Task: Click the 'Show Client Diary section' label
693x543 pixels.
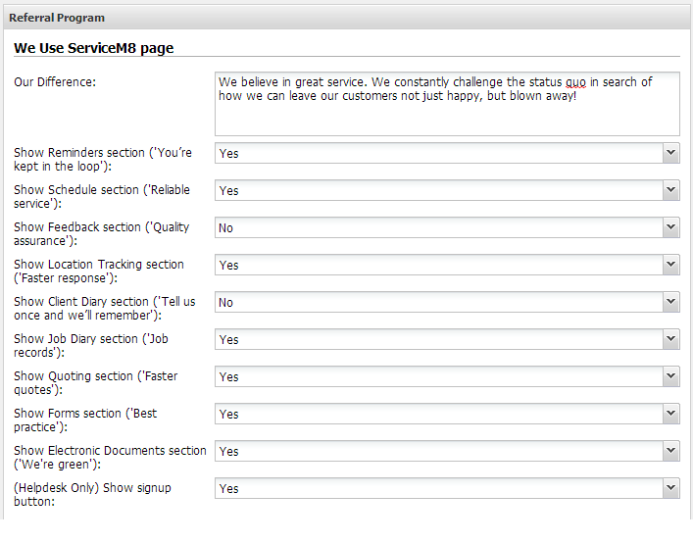Action: [105, 309]
